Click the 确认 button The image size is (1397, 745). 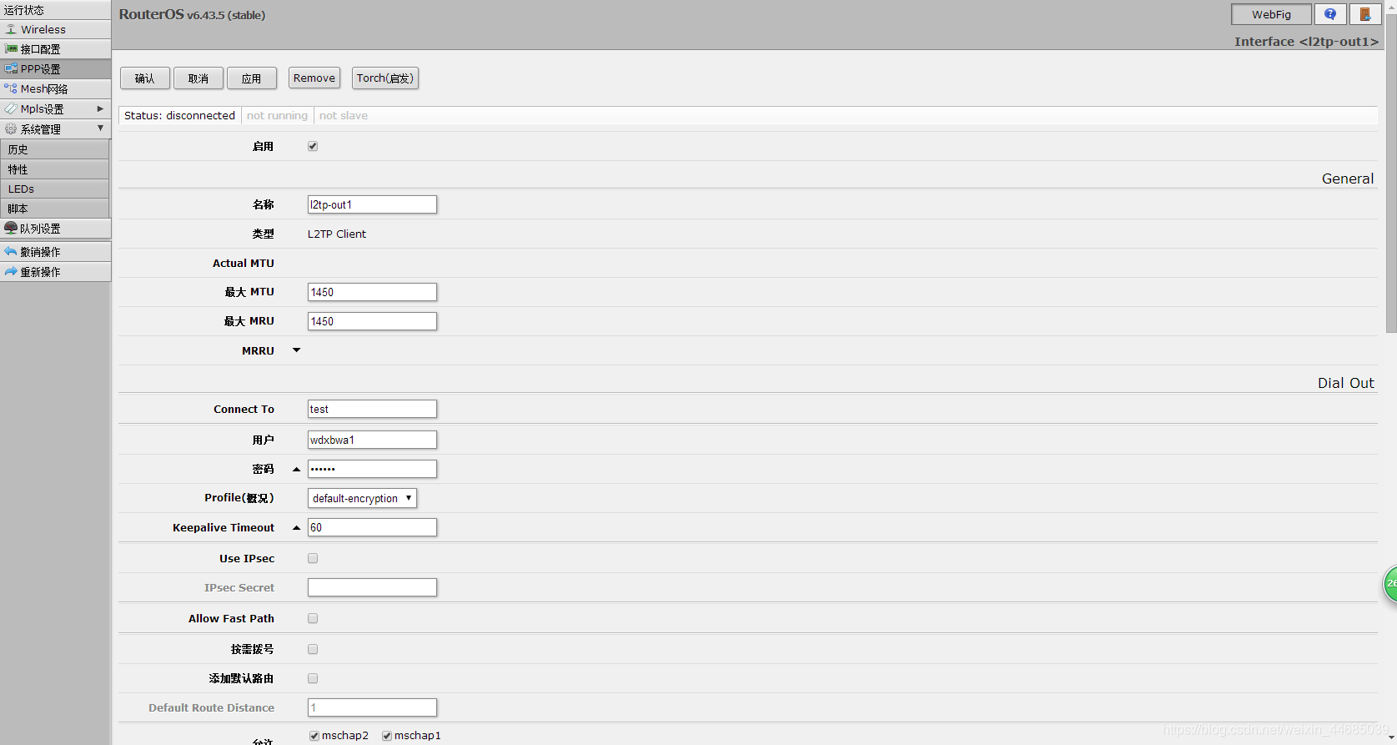[x=145, y=78]
